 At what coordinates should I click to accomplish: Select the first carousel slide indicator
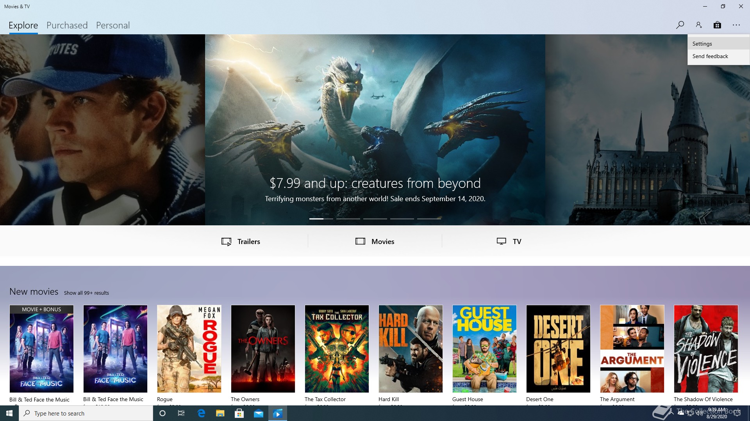pos(321,219)
